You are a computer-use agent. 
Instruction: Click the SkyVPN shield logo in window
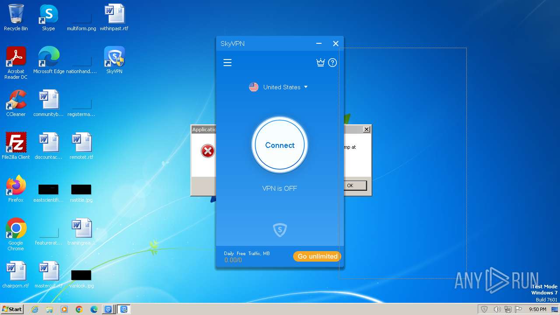(x=280, y=230)
